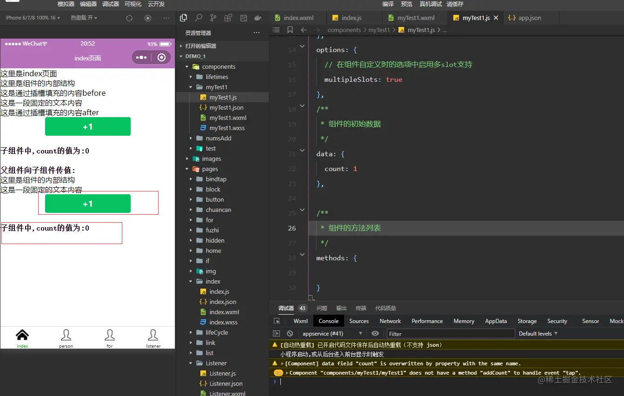Open Explorer panel more actions ellipsis
Screen dimensions: 624x396
tap(257, 33)
